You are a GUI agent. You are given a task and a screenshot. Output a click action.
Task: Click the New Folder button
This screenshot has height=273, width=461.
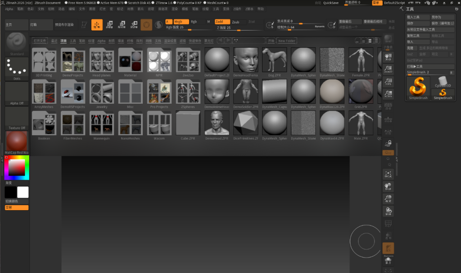pos(286,41)
